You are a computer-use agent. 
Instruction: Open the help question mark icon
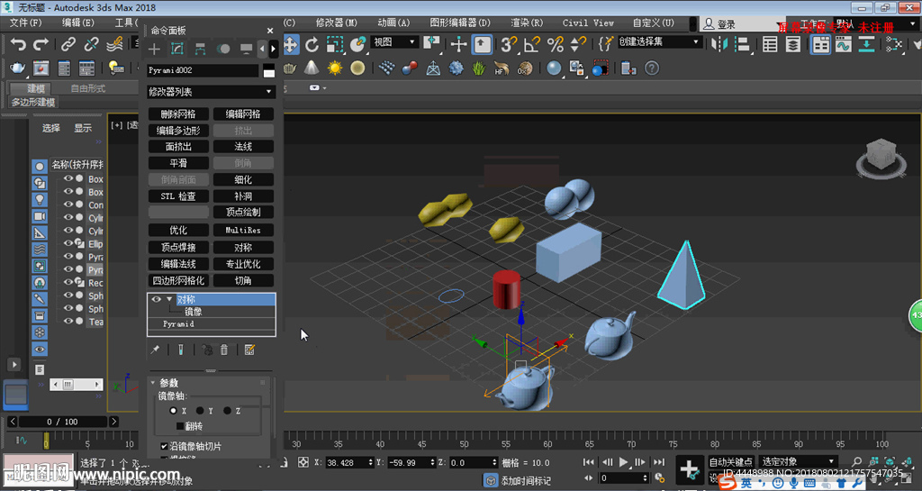(x=652, y=68)
